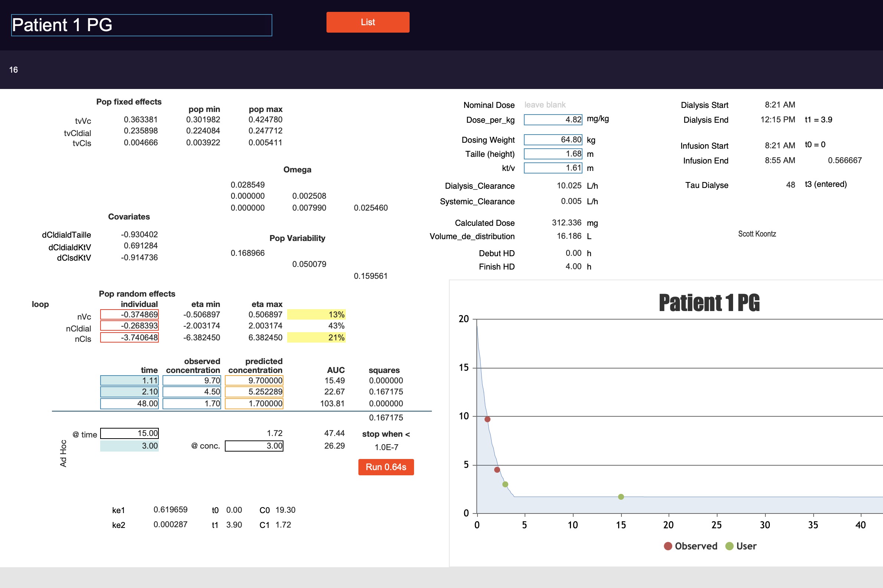Select the Taille (height) input field
883x588 pixels.
553,154
